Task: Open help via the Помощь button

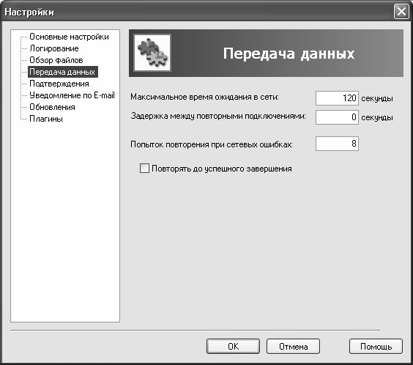Action: (x=376, y=346)
